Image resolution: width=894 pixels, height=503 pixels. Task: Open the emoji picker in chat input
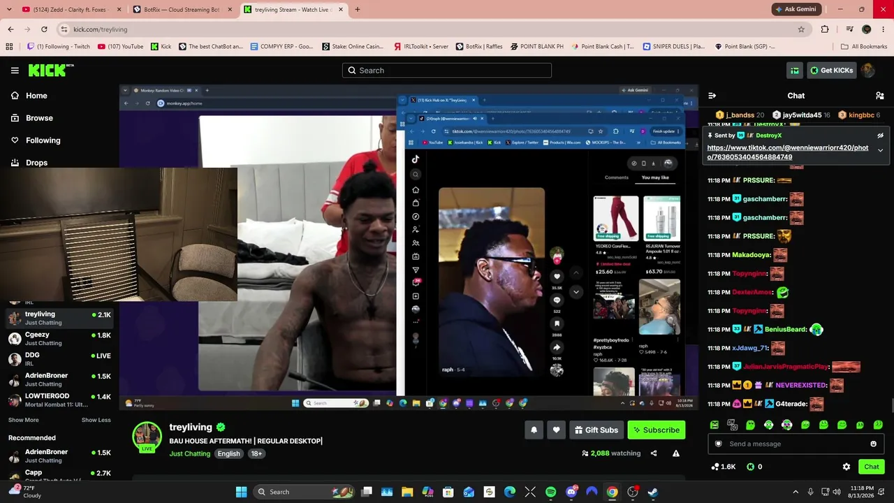coord(873,444)
